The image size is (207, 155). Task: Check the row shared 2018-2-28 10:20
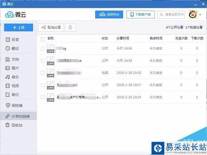click(43, 73)
